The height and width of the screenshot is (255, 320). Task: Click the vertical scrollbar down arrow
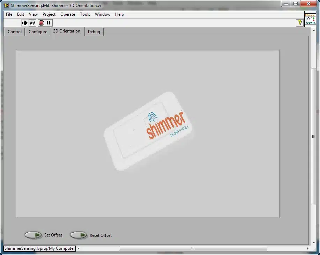(314, 242)
